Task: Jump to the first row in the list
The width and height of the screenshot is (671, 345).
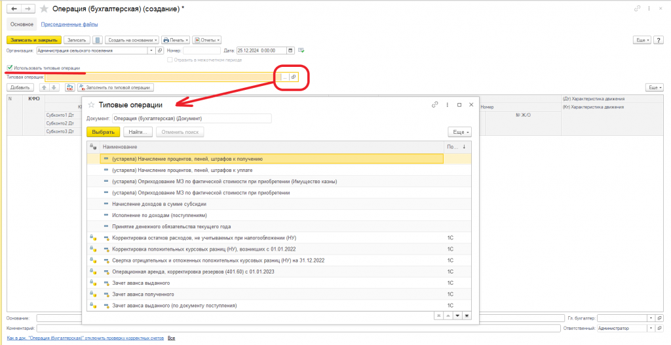Action: (x=438, y=315)
